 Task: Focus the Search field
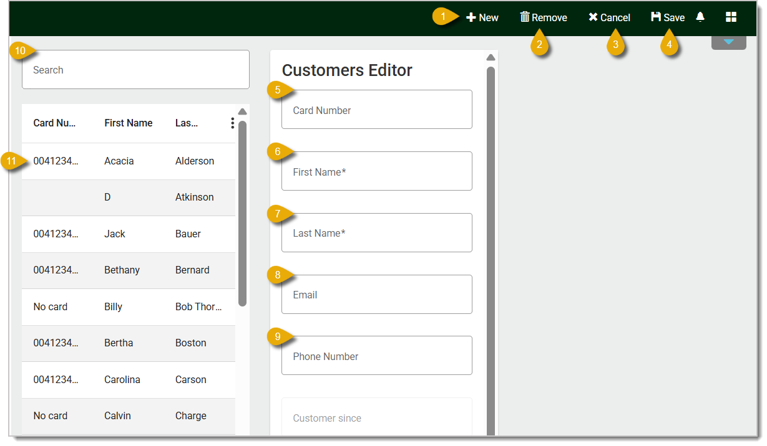135,70
